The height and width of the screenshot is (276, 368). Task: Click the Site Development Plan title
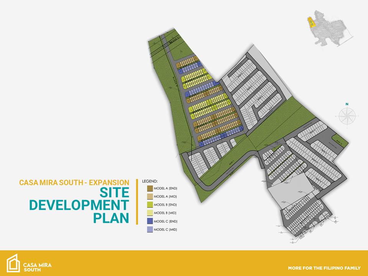point(79,205)
